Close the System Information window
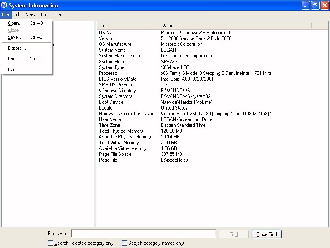Screen dimensions: 330x248 point(325,5)
